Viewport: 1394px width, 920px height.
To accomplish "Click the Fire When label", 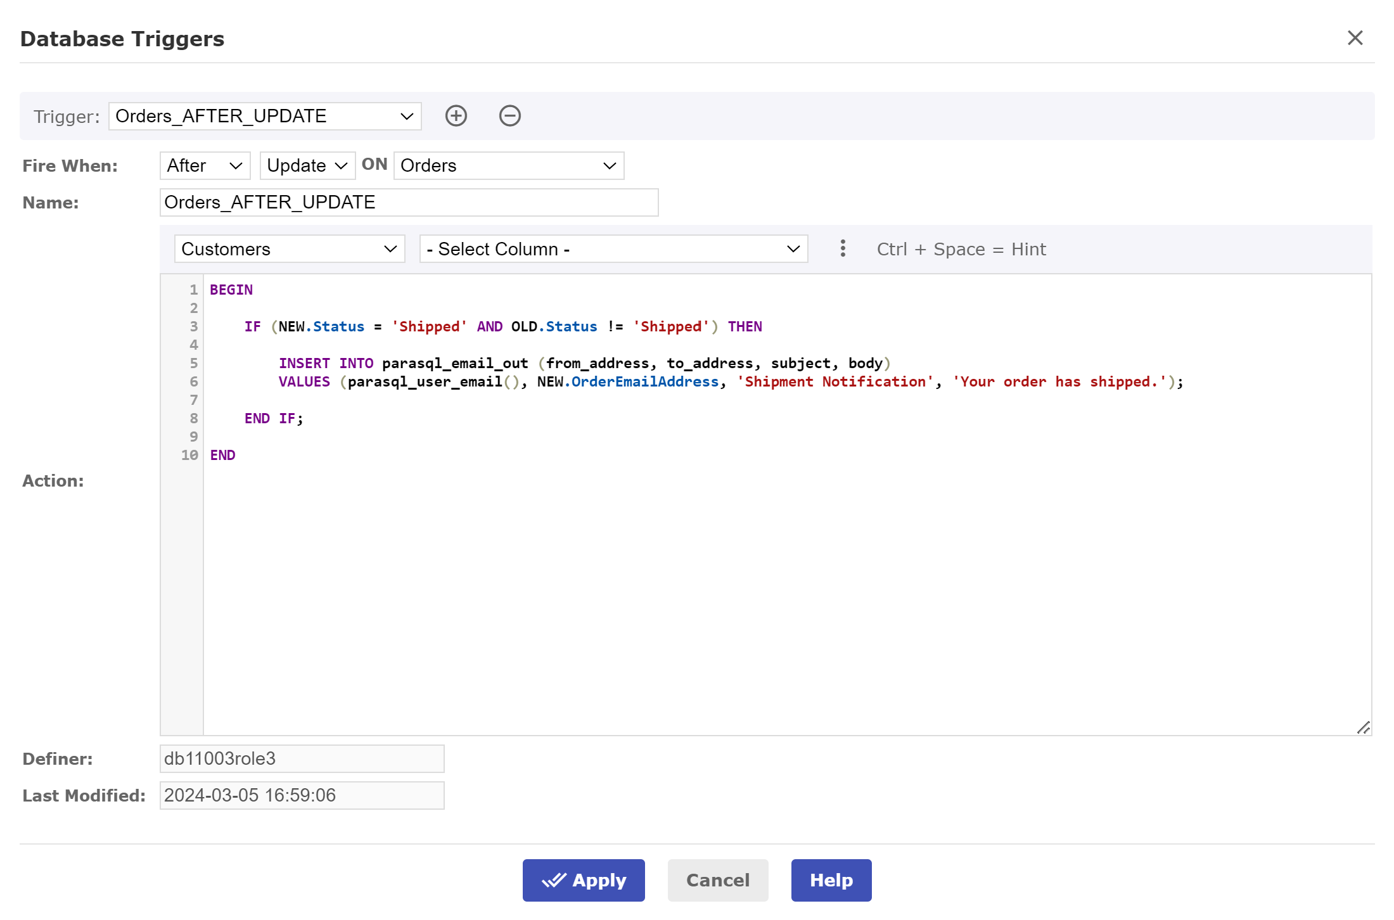I will (x=70, y=165).
